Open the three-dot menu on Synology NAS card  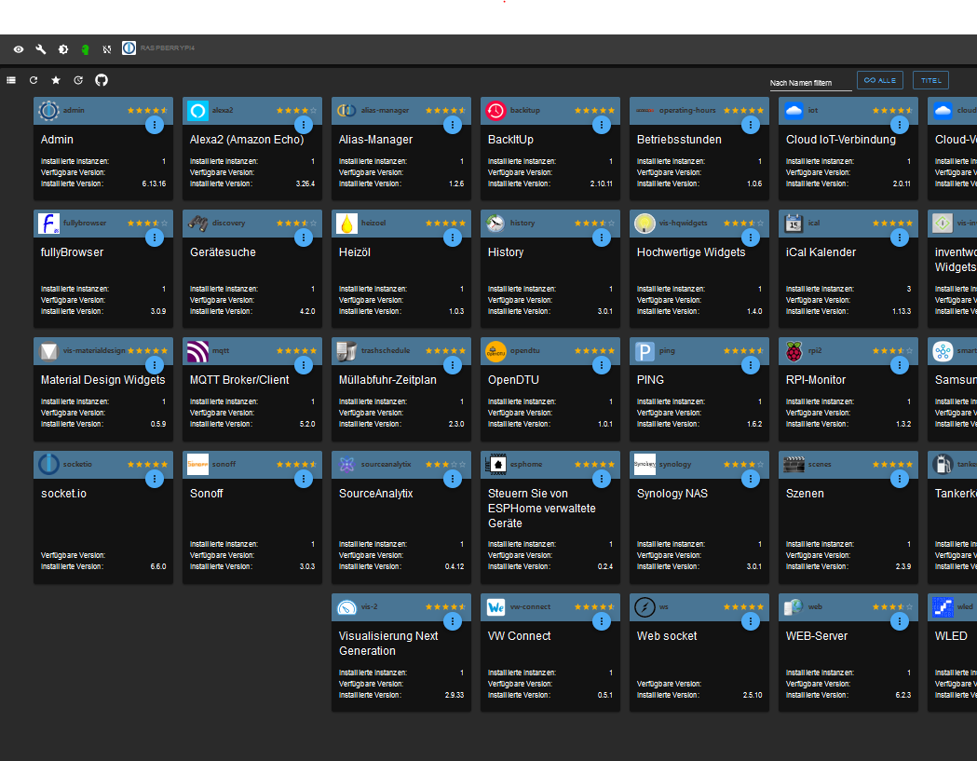point(750,479)
